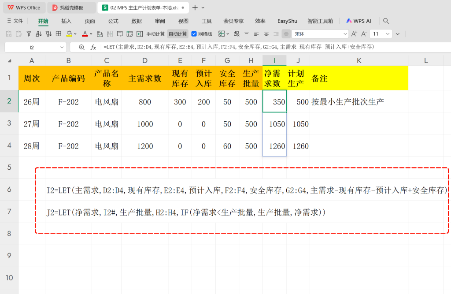The width and height of the screenshot is (451, 294).
Task: Open the EasyShu tab
Action: coord(287,21)
